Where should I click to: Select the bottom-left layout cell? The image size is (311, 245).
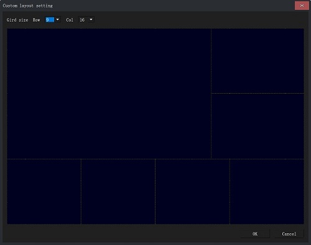pos(44,192)
